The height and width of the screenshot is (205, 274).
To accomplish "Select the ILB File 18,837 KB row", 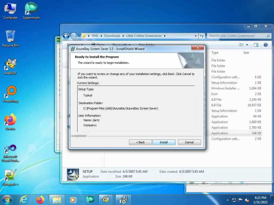I will pos(236,105).
